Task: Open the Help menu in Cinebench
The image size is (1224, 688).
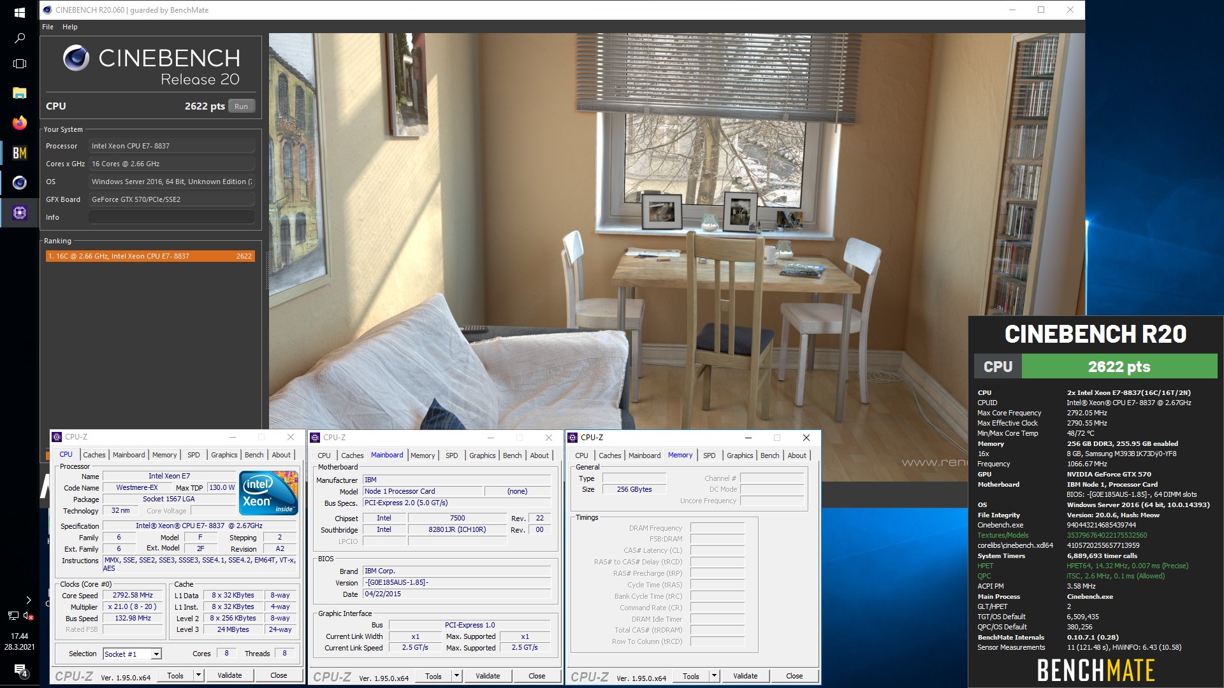Action: coord(70,27)
